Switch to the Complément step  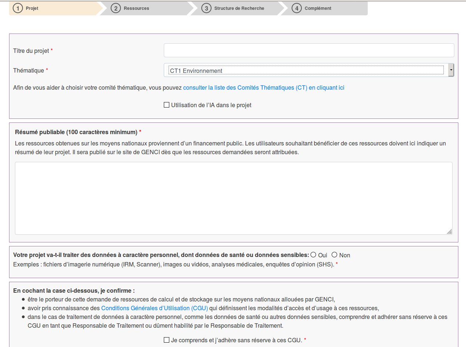click(317, 8)
